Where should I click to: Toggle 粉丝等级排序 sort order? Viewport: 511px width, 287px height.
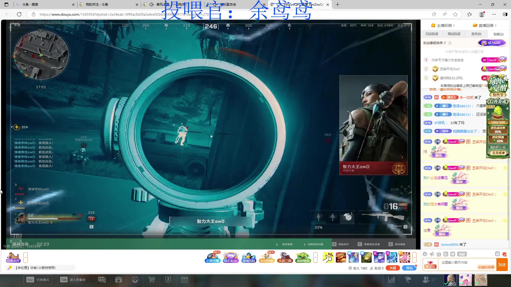[x=434, y=43]
